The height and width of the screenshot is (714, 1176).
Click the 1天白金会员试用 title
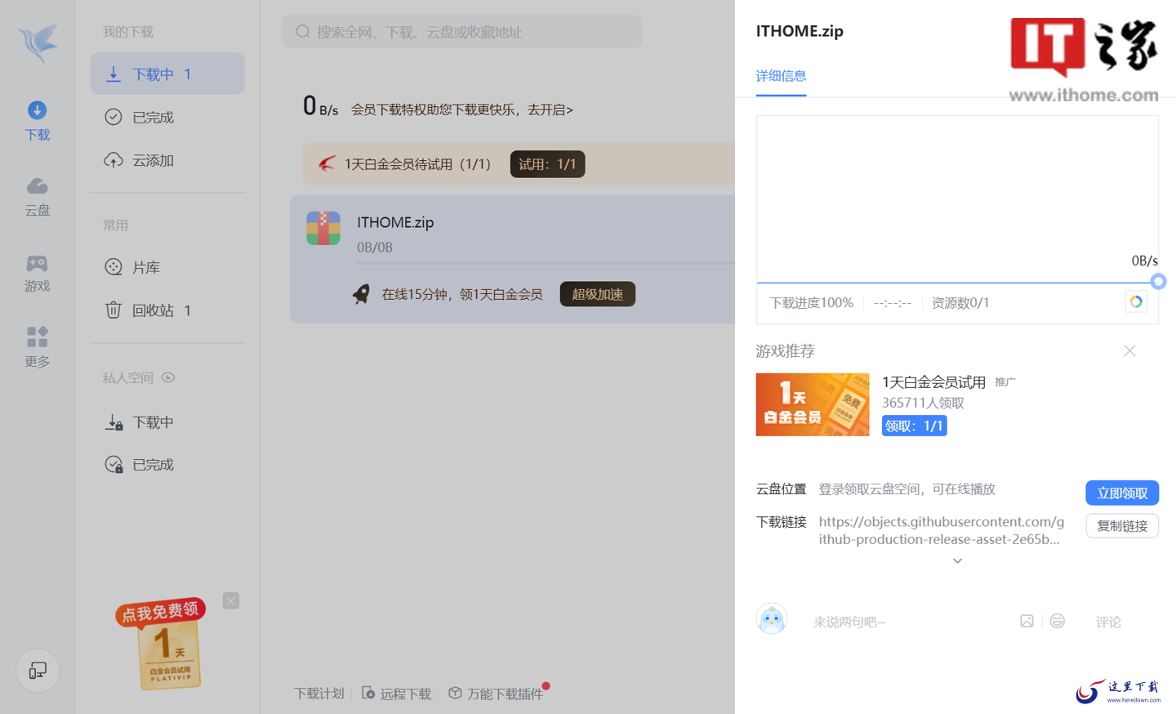click(x=933, y=382)
